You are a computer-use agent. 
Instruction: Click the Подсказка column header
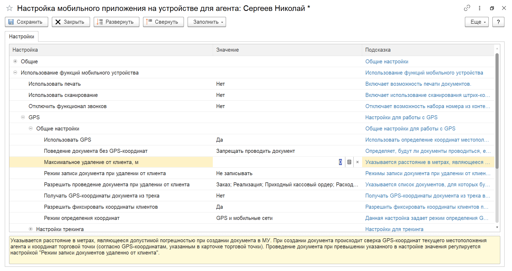pyautogui.click(x=428, y=50)
